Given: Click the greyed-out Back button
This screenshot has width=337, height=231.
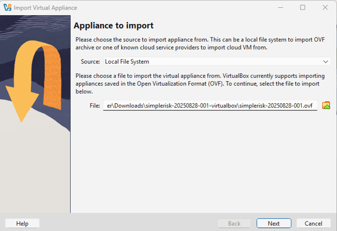Looking at the screenshot, I should 234,223.
